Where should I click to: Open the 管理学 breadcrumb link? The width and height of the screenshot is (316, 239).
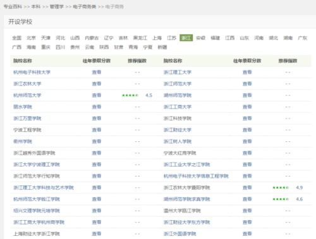56,7
